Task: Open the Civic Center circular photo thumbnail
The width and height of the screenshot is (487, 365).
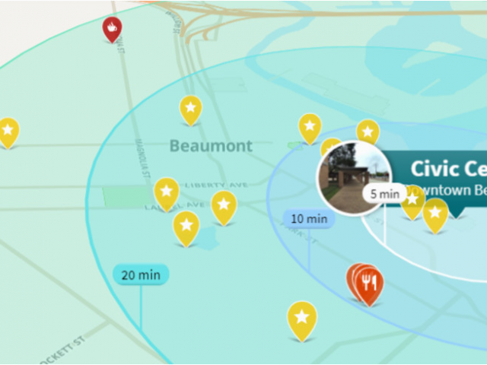Action: point(354,179)
